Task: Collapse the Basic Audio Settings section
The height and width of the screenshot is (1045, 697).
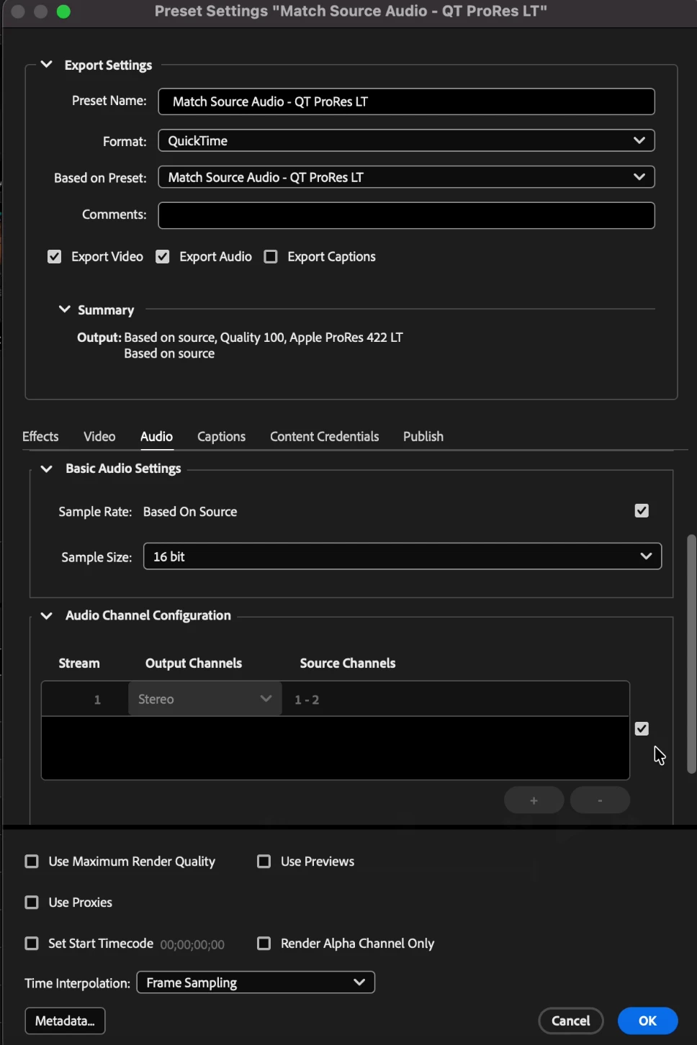Action: pos(47,469)
